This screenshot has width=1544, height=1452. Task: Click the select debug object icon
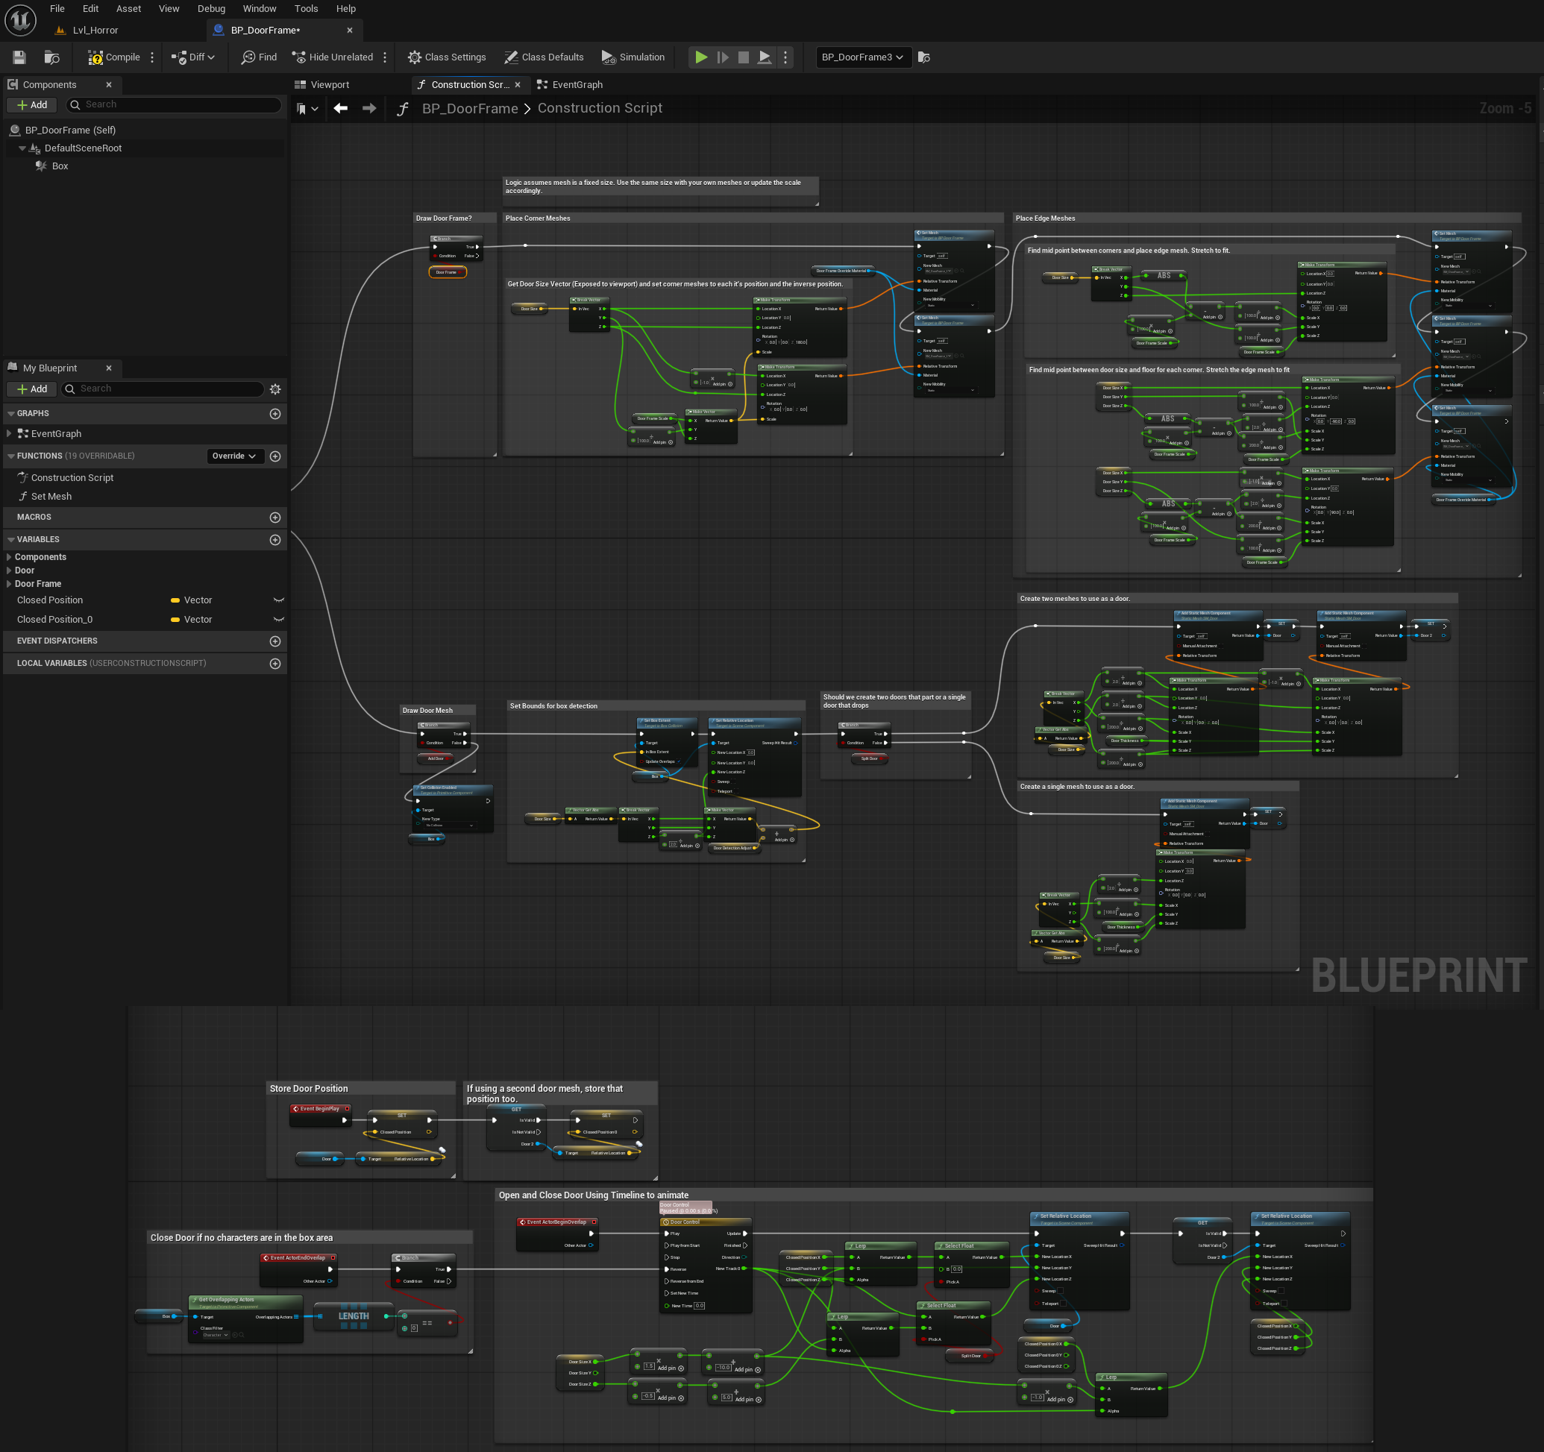(x=924, y=57)
